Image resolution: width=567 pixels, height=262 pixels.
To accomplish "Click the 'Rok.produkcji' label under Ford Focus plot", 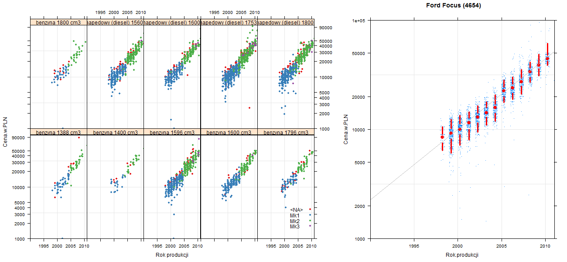I will 462,255.
